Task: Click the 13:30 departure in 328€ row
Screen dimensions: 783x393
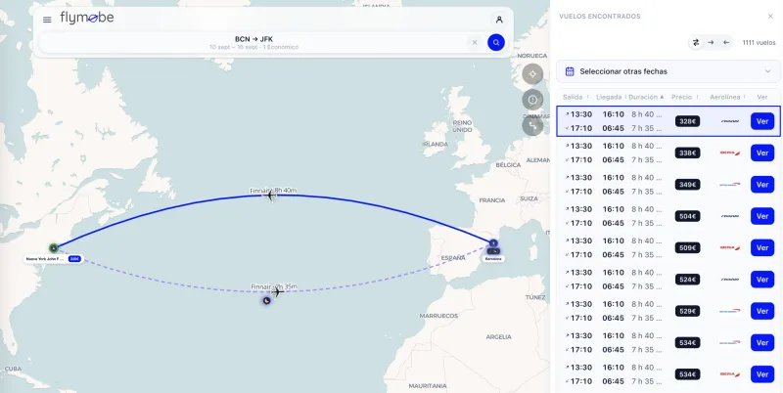Action: (x=581, y=114)
